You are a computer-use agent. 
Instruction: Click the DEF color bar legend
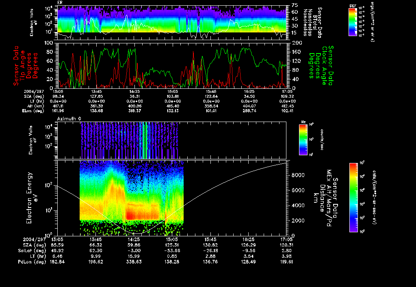tap(353, 22)
